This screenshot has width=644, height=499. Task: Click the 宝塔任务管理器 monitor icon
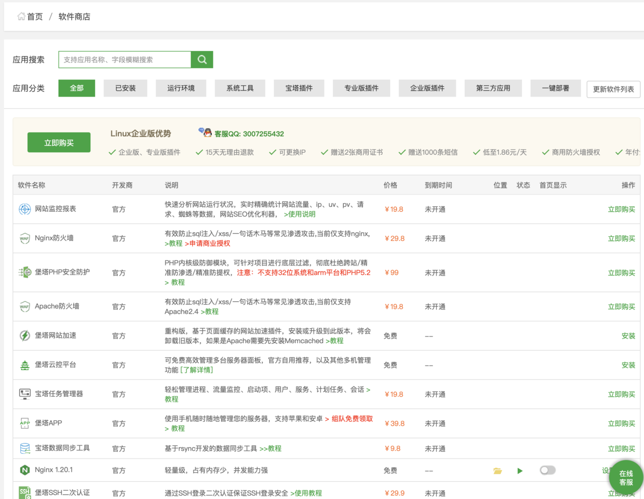(24, 394)
